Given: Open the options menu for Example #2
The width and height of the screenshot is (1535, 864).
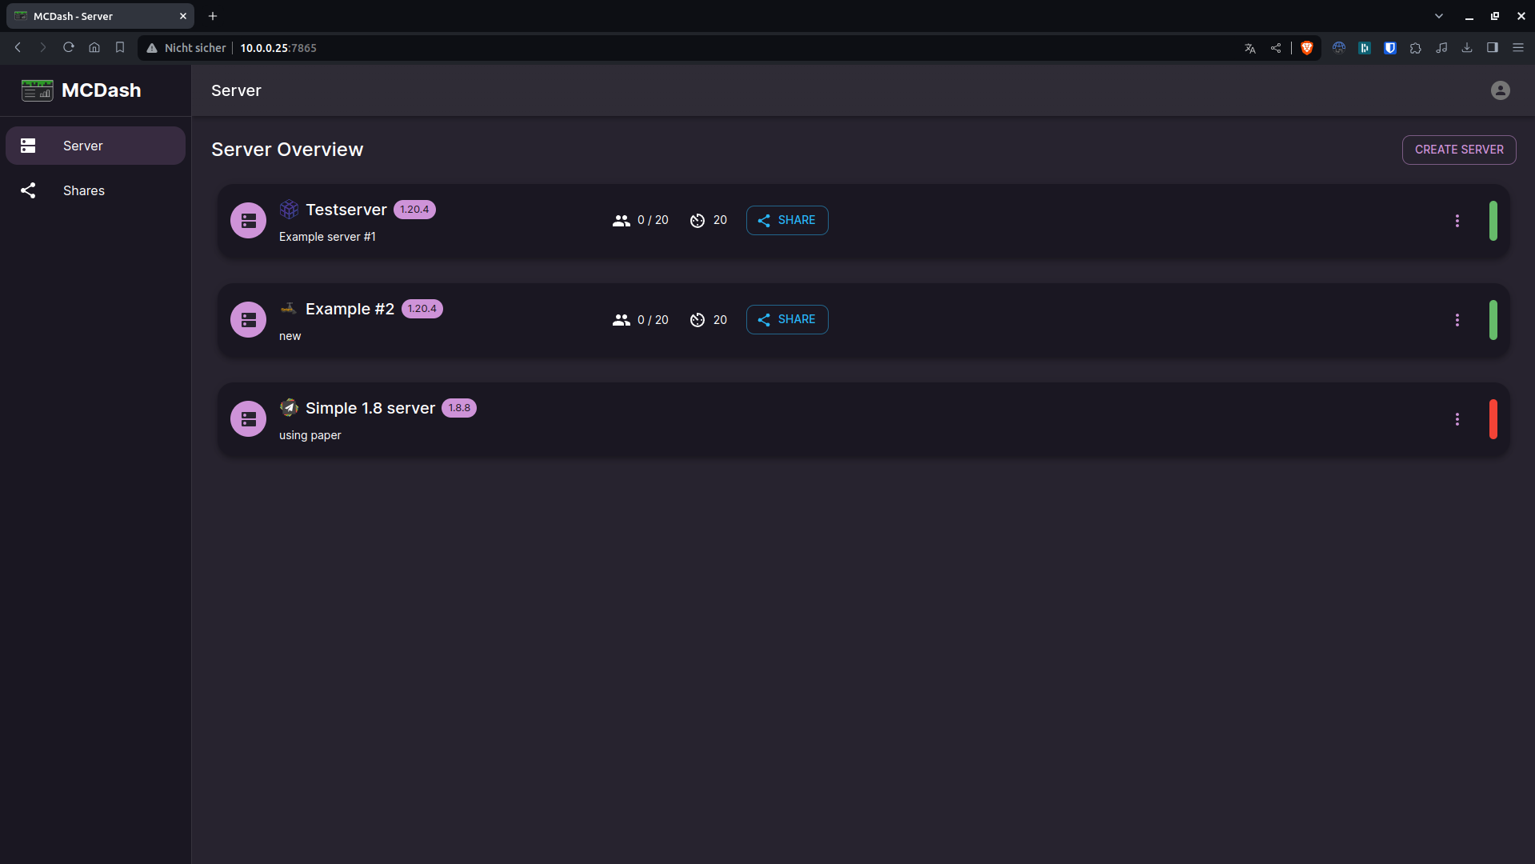Looking at the screenshot, I should (x=1457, y=319).
